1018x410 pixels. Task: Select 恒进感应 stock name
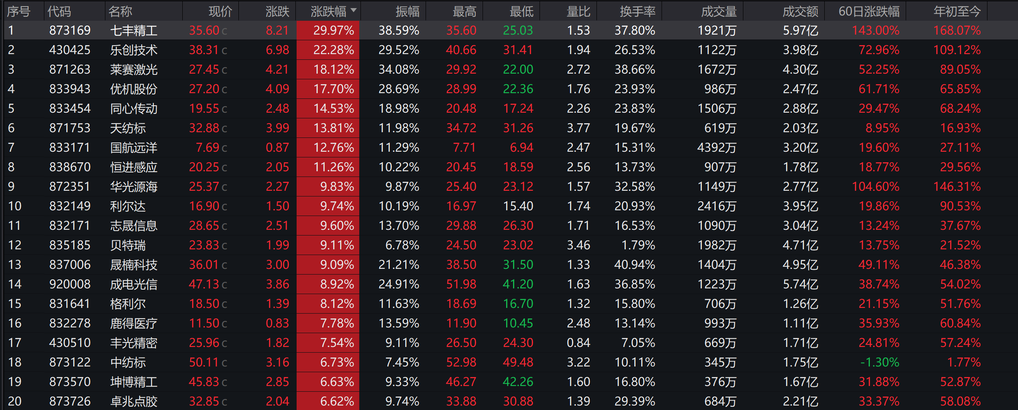134,167
